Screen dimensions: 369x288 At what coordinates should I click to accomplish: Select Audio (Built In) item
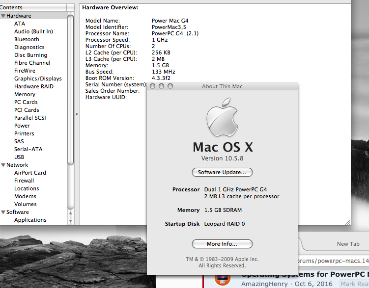pos(33,31)
